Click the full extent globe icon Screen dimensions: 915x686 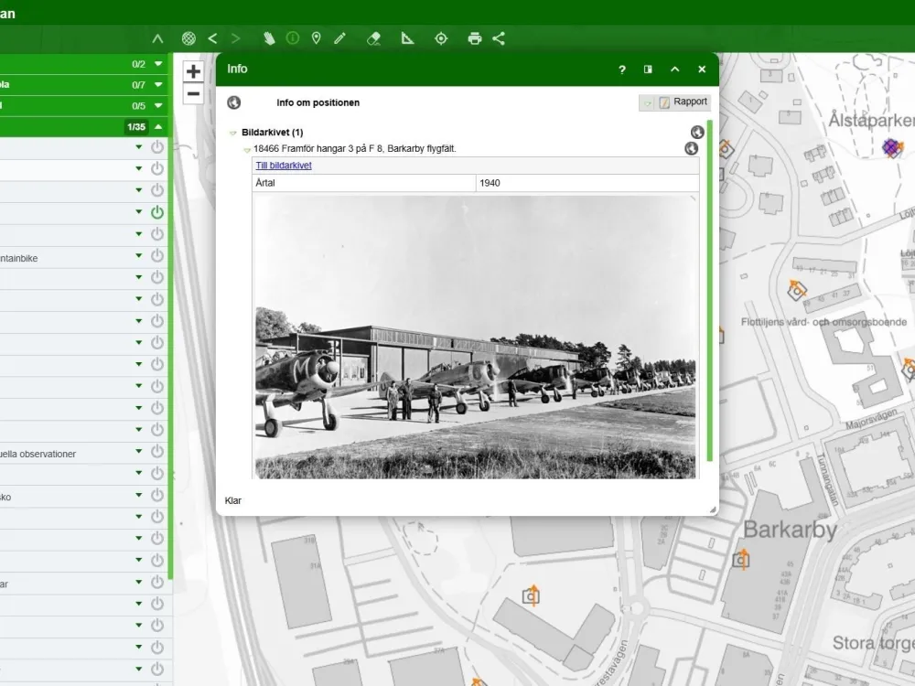tap(188, 38)
